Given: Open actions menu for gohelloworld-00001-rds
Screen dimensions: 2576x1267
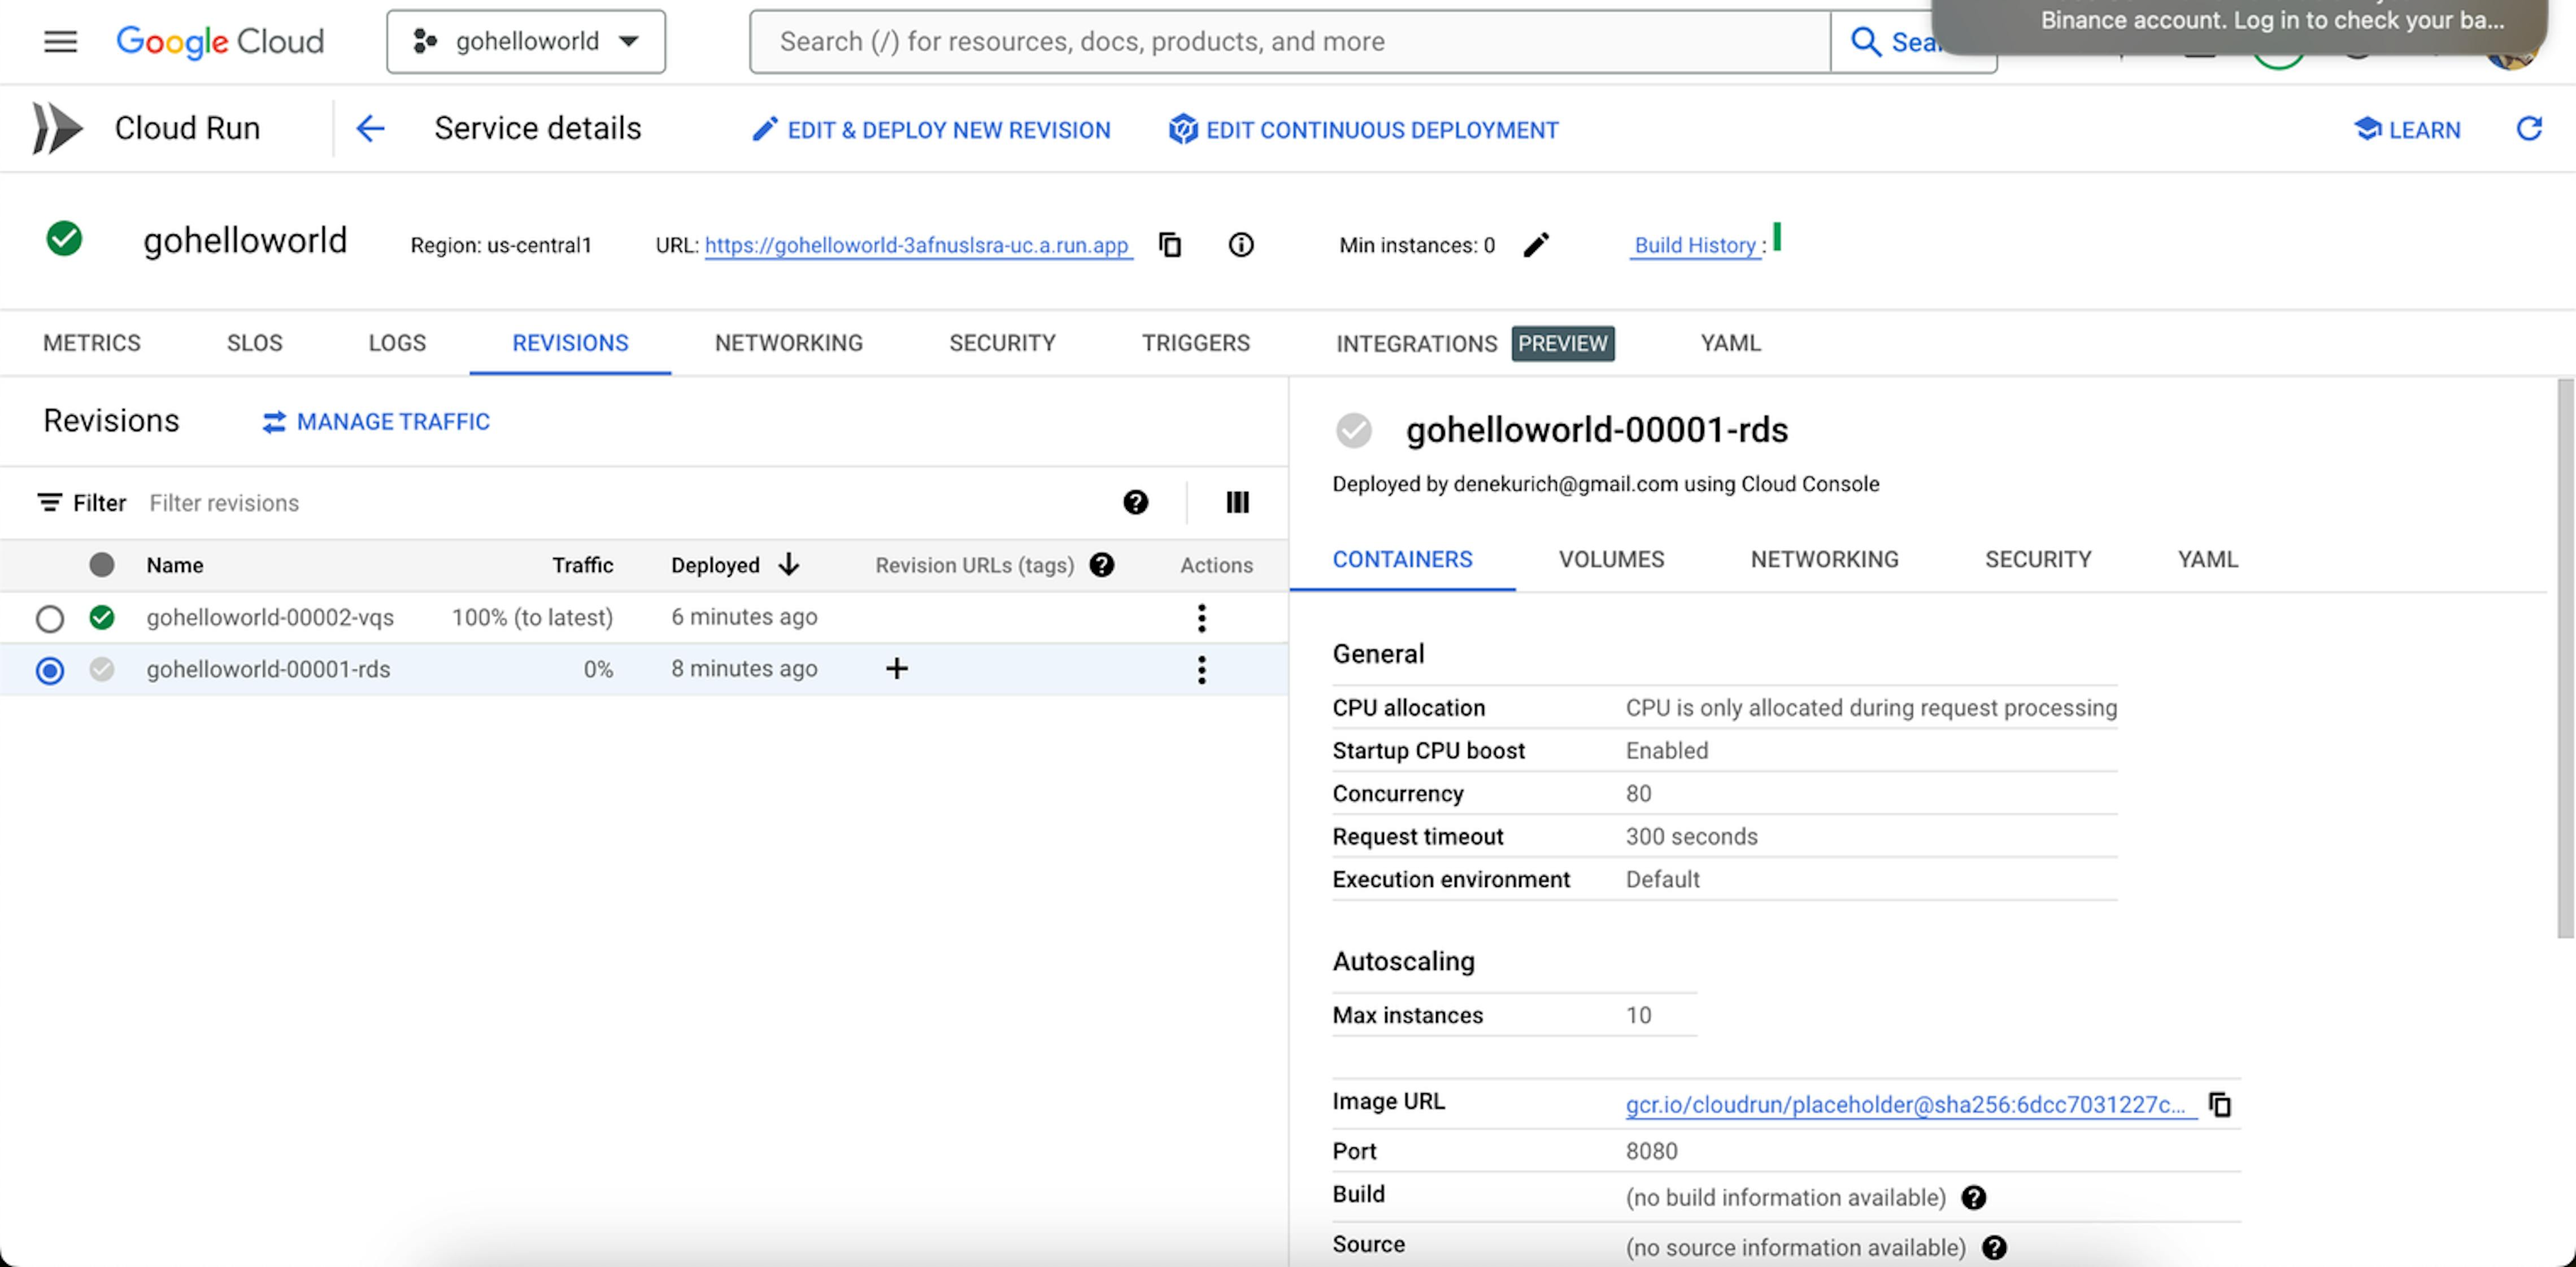Looking at the screenshot, I should (x=1202, y=670).
